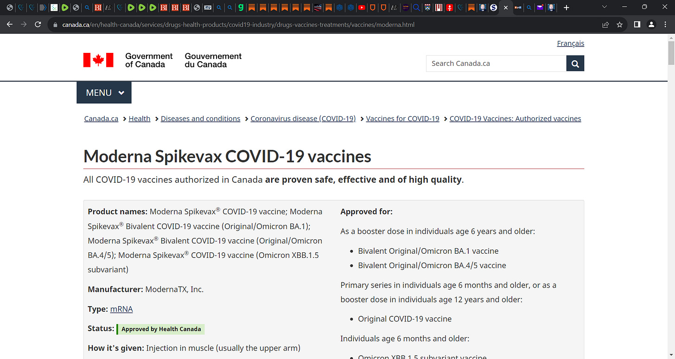
Task: View site information via the padlock icon
Action: 55,25
